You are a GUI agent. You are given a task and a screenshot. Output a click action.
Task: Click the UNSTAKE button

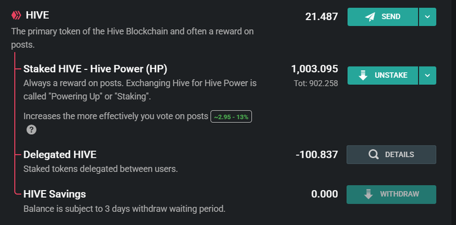[383, 75]
